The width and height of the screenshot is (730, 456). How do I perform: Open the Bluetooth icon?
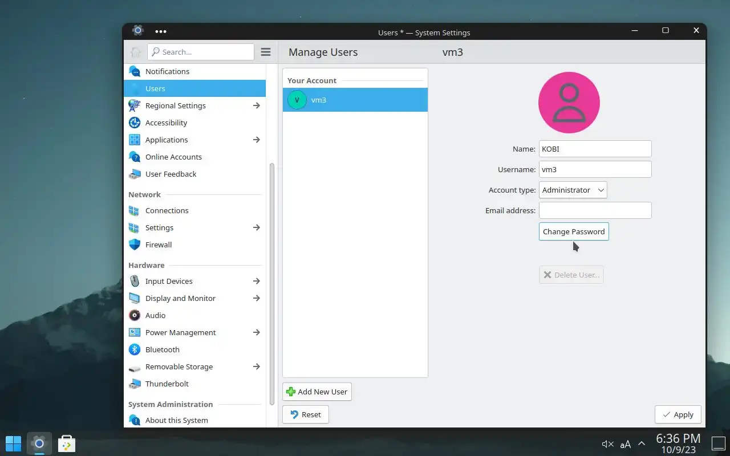[x=135, y=349]
